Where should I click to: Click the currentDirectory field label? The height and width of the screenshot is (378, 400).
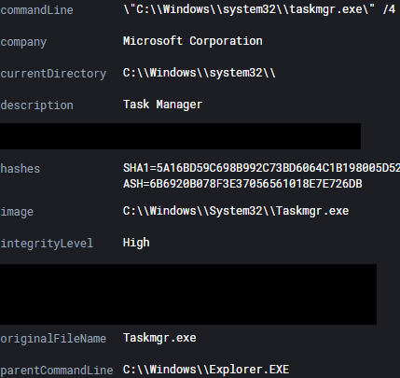point(53,74)
